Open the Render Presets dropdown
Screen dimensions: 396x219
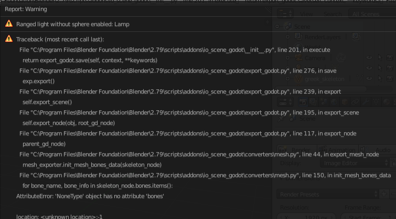(328, 194)
